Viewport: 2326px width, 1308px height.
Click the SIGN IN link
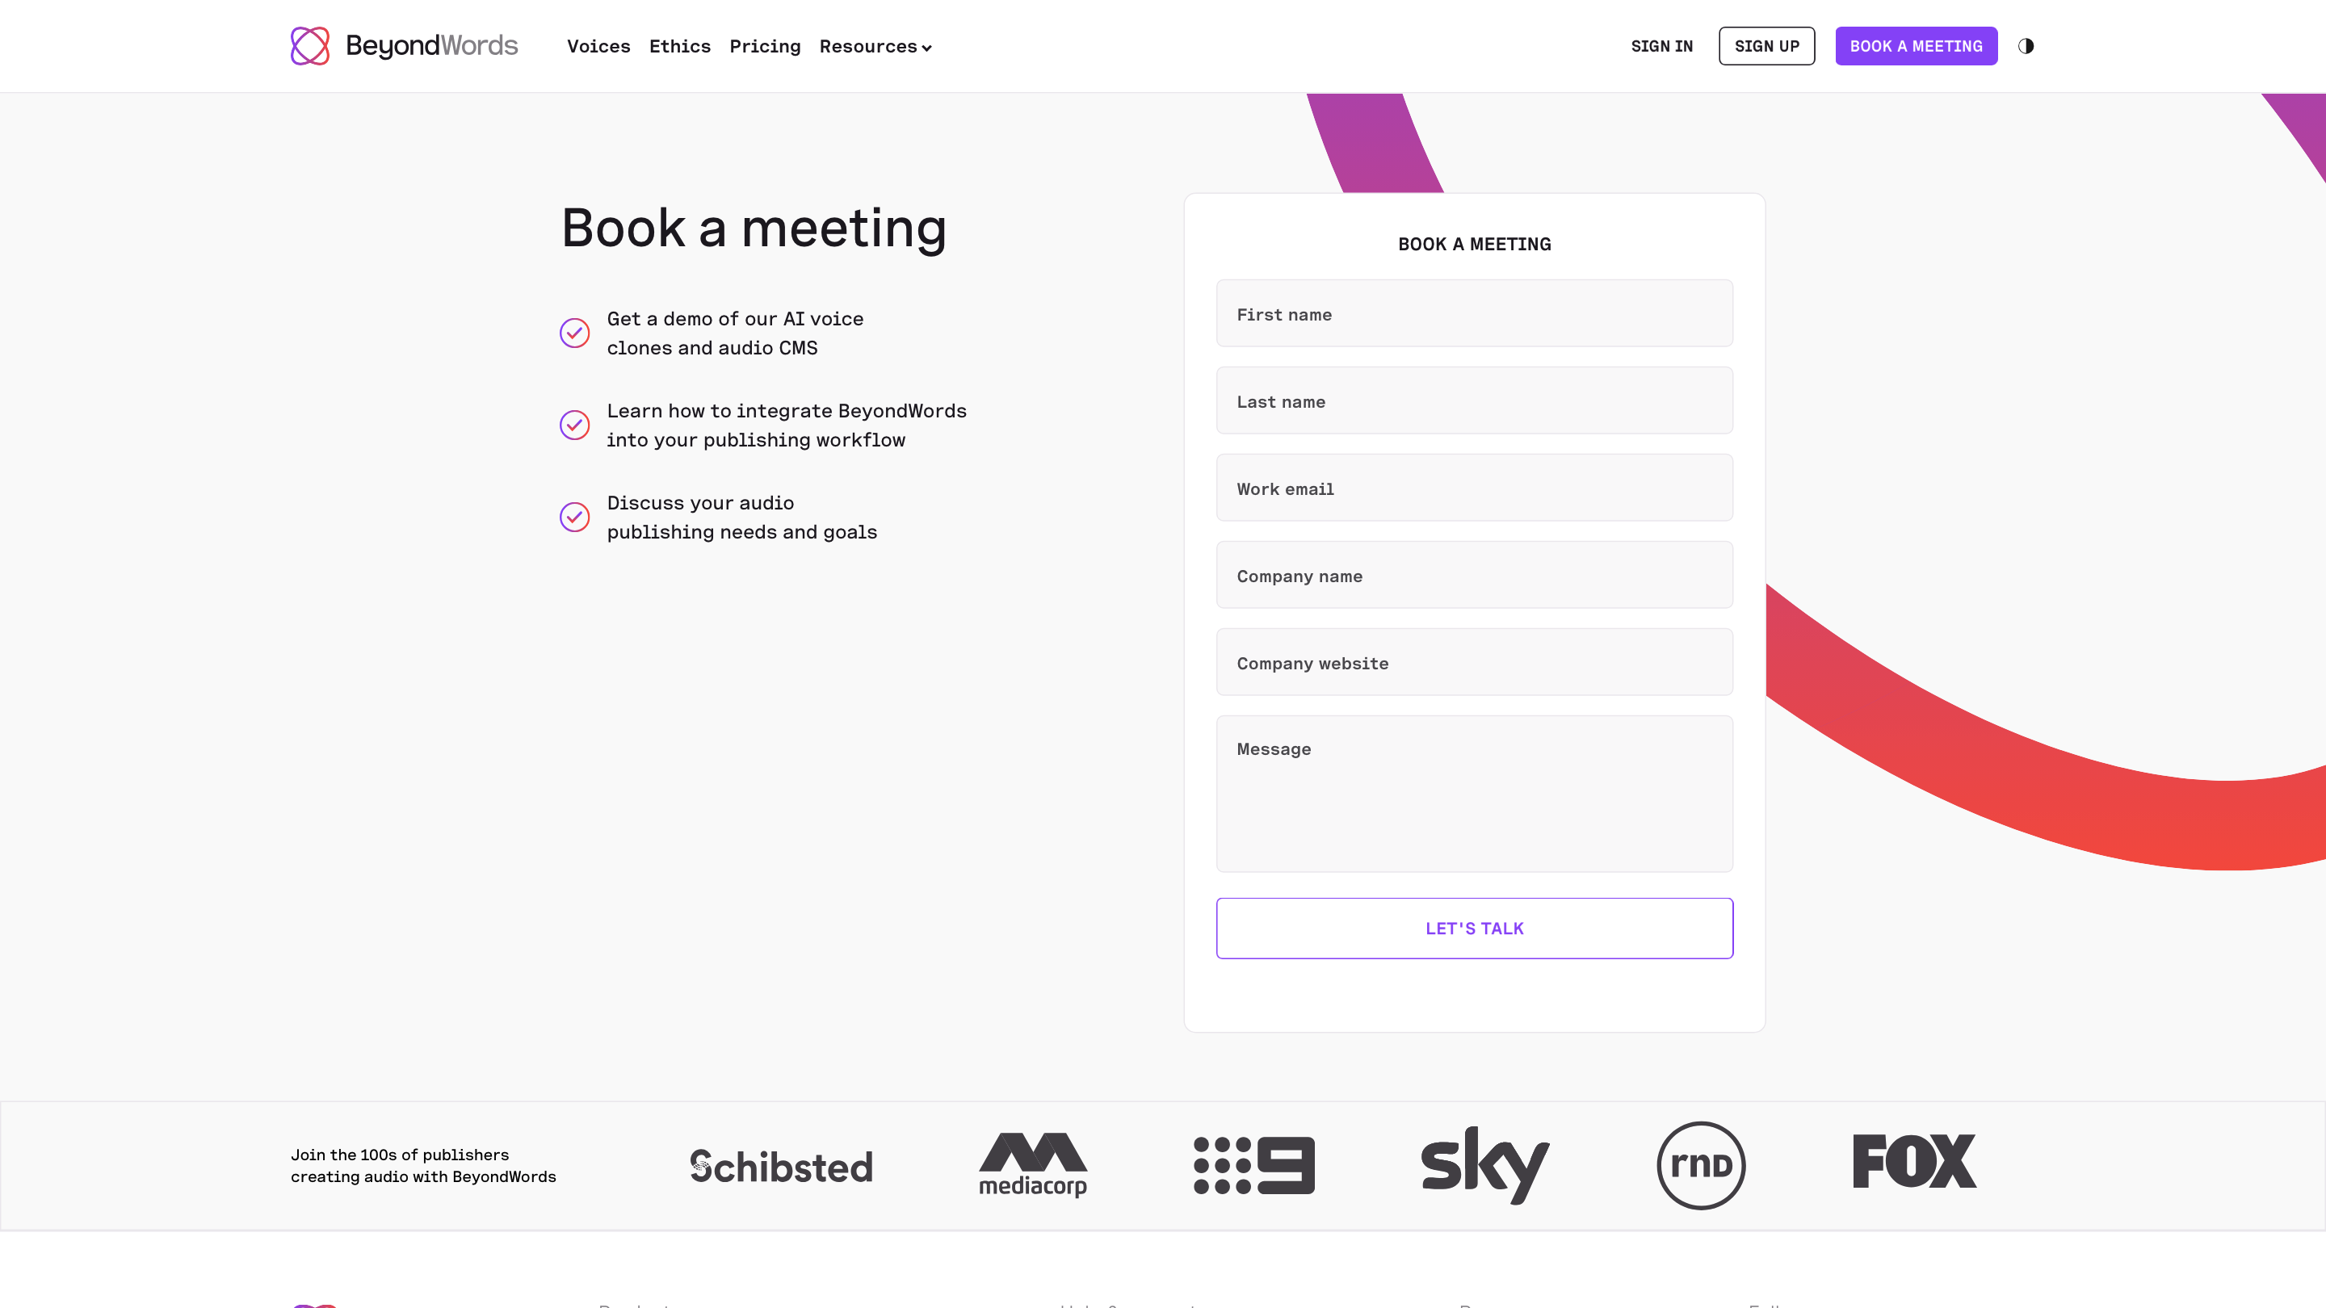coord(1661,47)
